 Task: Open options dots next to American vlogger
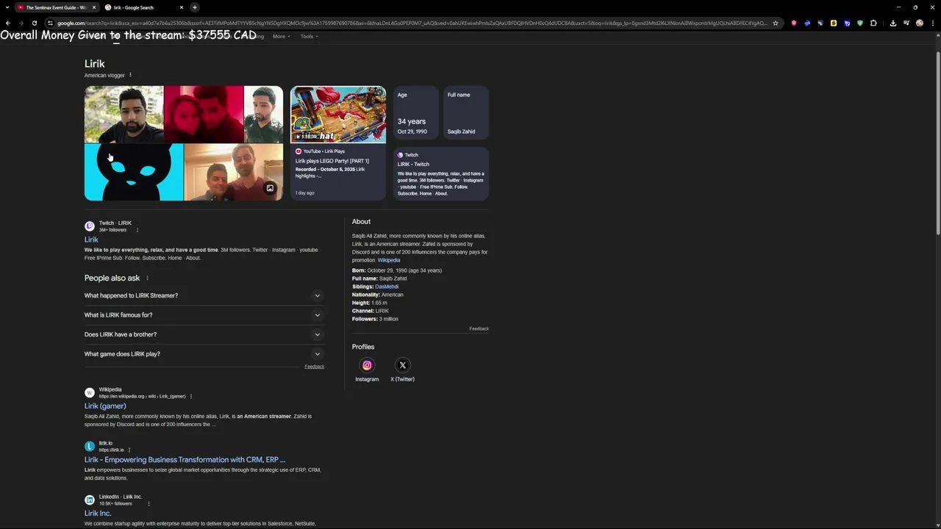pos(130,75)
